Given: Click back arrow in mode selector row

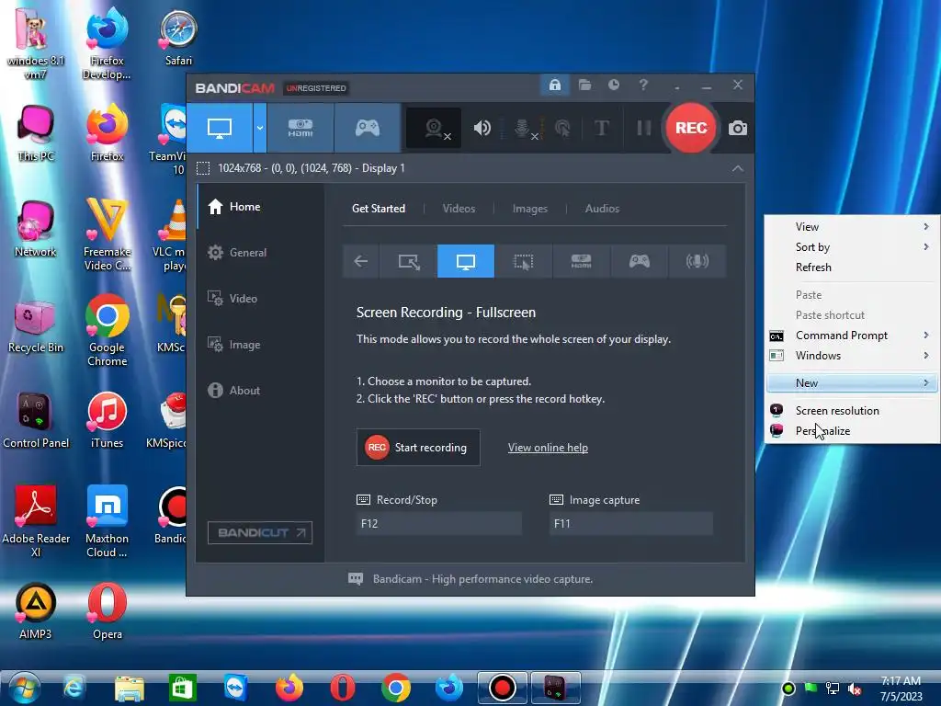Looking at the screenshot, I should (x=360, y=261).
